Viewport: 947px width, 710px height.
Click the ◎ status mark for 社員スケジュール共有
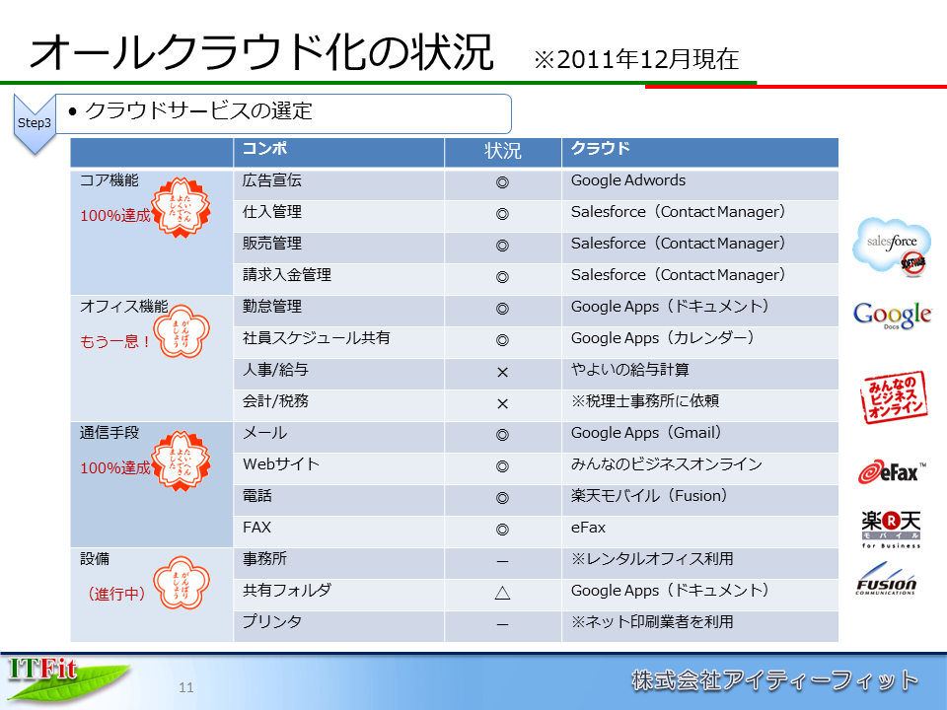[502, 340]
